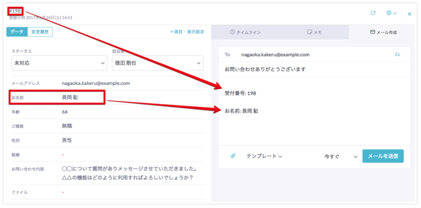Switch to the データ tab

(17, 32)
